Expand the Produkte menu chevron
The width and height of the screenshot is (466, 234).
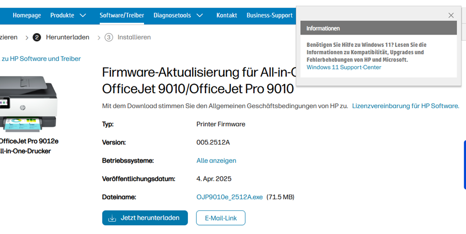click(83, 15)
